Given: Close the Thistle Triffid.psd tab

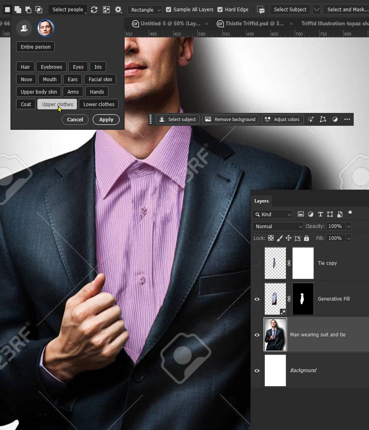Looking at the screenshot, I should tap(291, 24).
